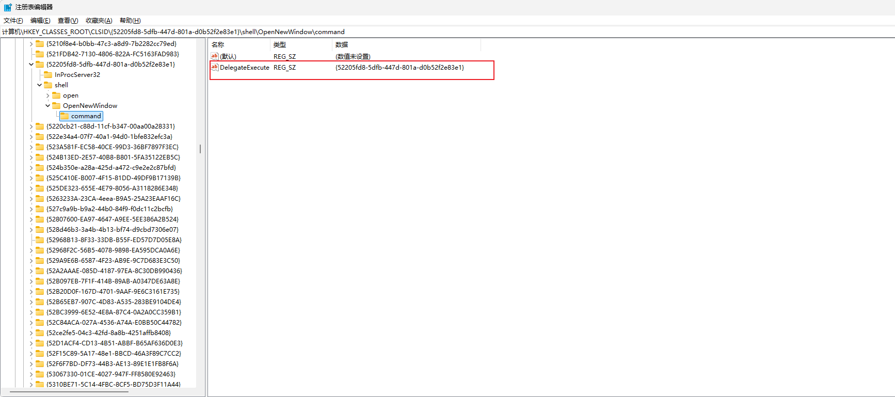Click the folder icon of {525C410E-B007-4F15-81DD-49DF9B17139B}
Screen dimensions: 895x397
coord(40,178)
